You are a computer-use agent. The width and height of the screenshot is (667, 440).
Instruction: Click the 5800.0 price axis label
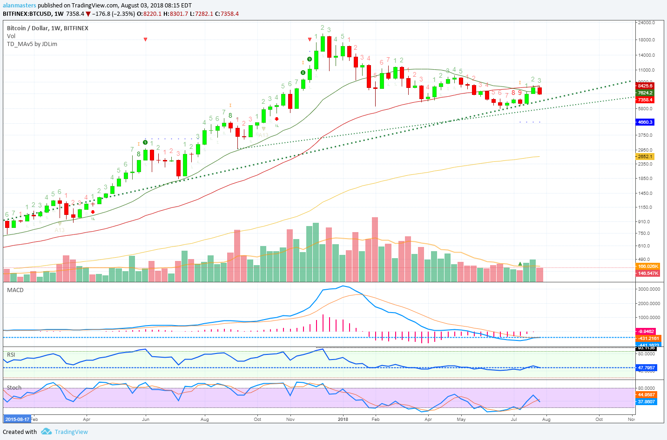click(645, 109)
